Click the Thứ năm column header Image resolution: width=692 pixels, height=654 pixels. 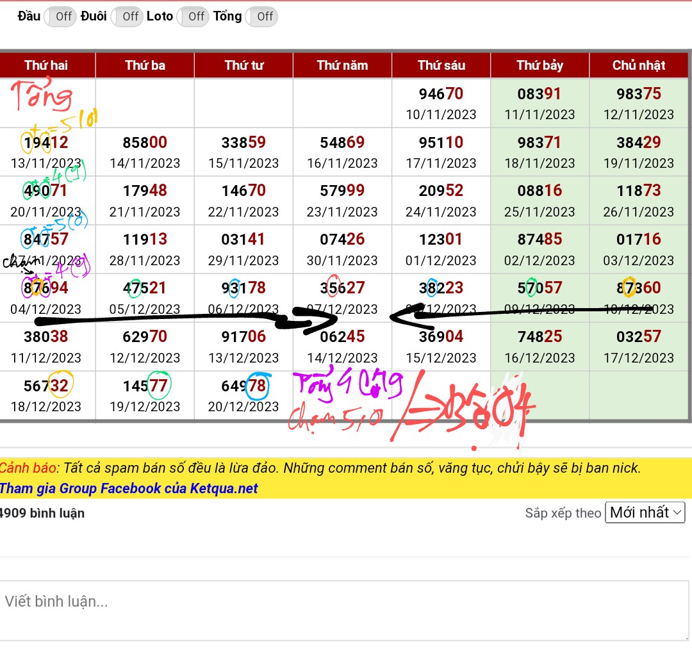pos(342,65)
